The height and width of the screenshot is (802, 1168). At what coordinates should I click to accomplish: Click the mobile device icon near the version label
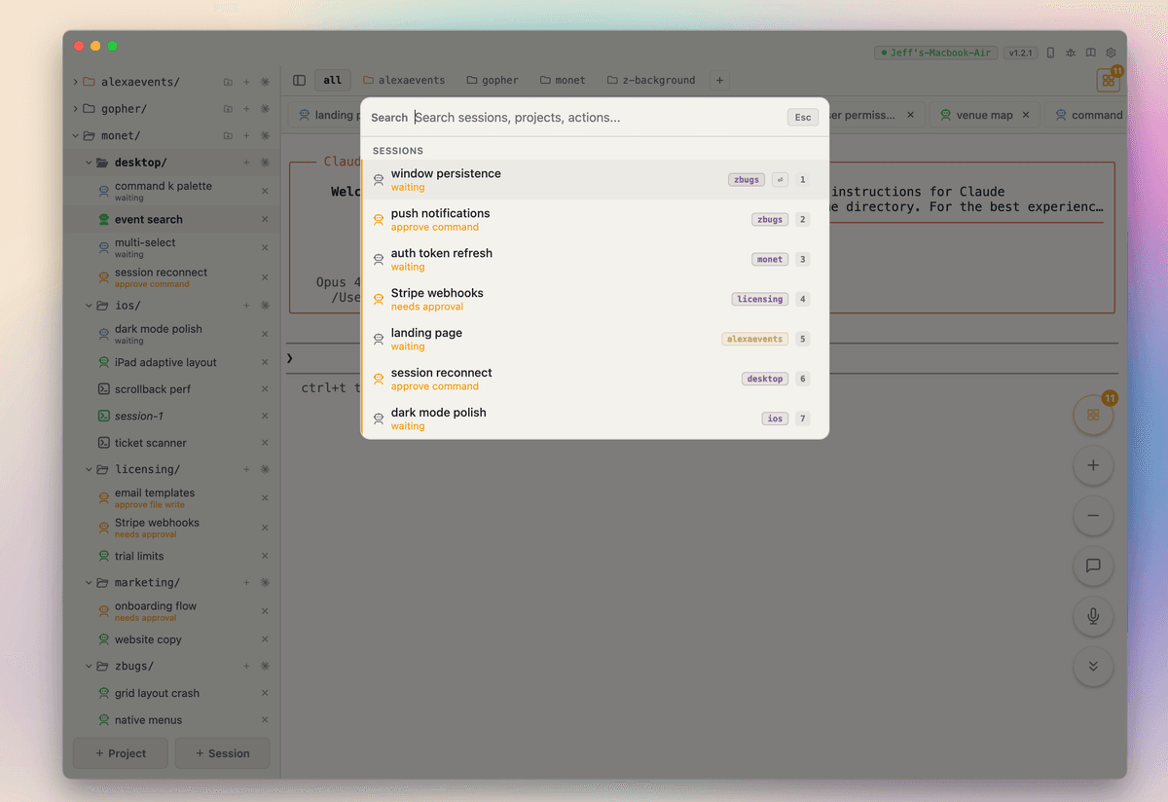pyautogui.click(x=1050, y=53)
